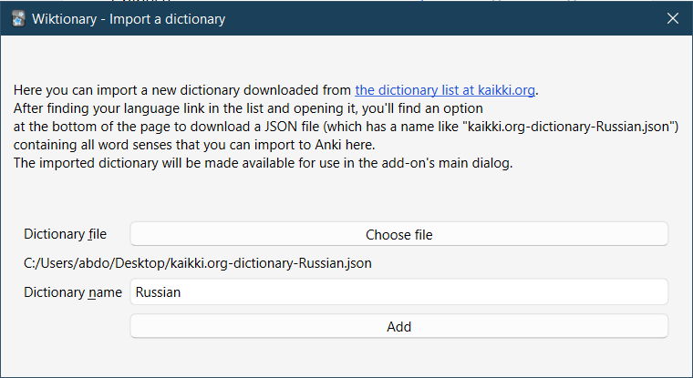
Task: Close the Import a dictionary dialog
Action: [673, 18]
